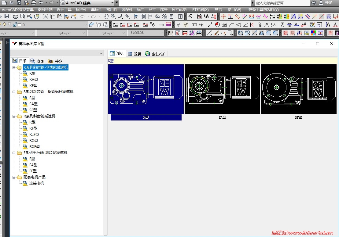Screen dimensions: 339x237
Task: Click the Open file icon in quick access bar
Action: (12, 3)
